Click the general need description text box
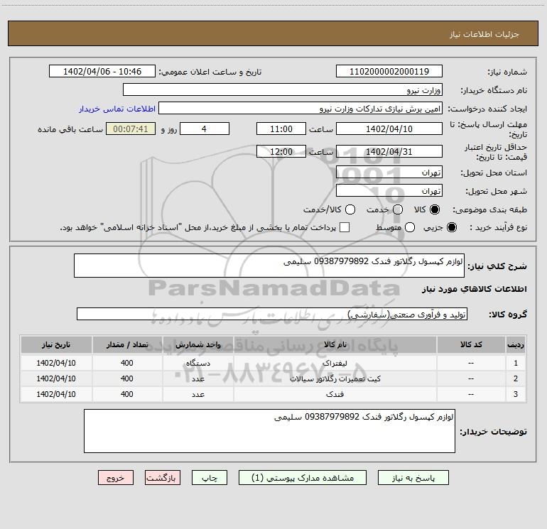The height and width of the screenshot is (529, 547). pos(269,266)
